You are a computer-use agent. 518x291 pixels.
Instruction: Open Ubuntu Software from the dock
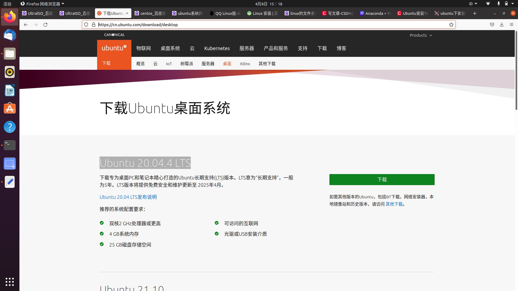[x=10, y=108]
